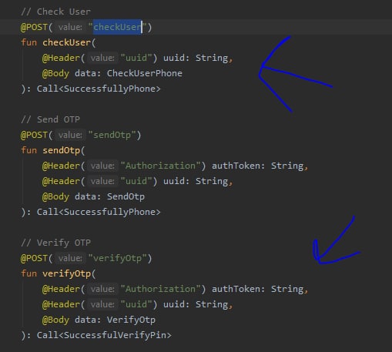392x352 pixels.
Task: Click the value: hint in checkUser @POST
Action: (x=70, y=27)
